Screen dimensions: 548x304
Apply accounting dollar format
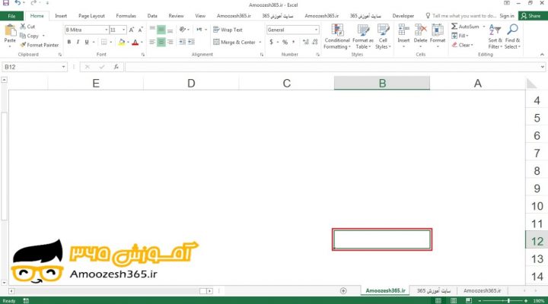click(271, 42)
